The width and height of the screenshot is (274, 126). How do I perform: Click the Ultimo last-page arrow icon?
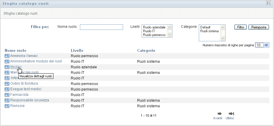231,114
